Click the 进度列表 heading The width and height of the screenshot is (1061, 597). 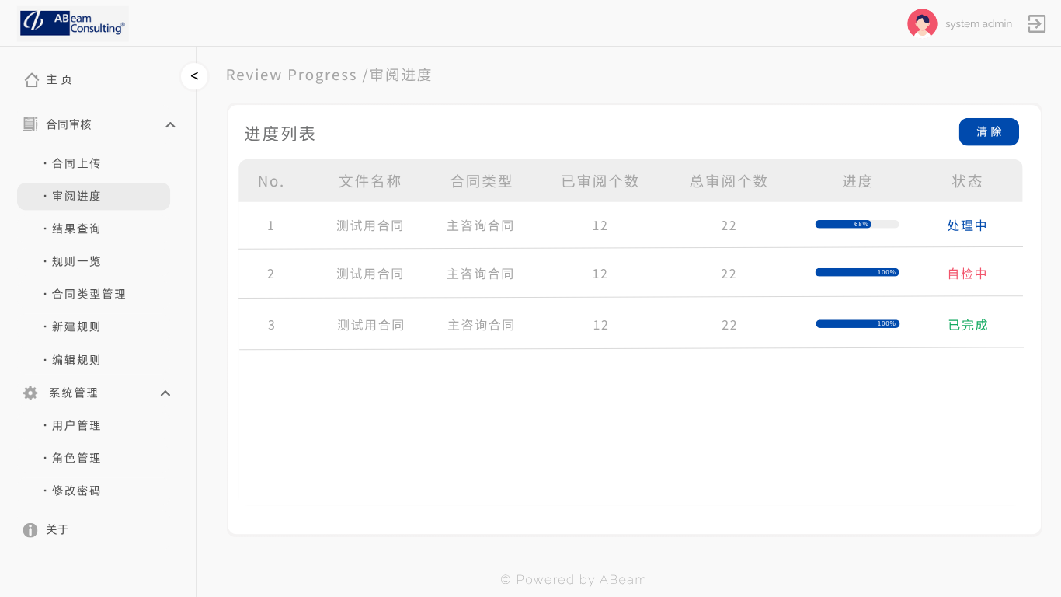click(280, 134)
